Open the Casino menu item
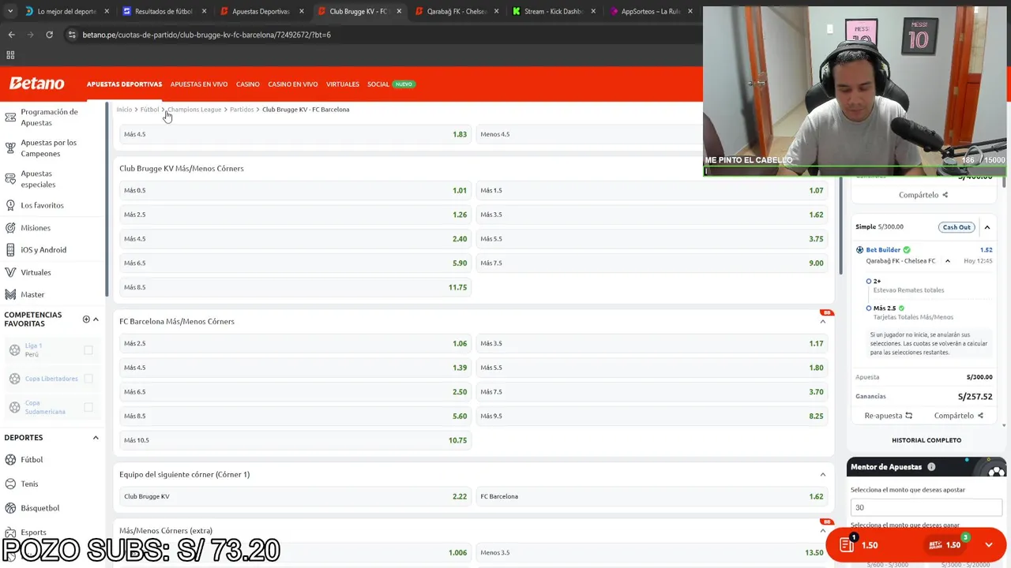The image size is (1011, 568). point(248,84)
